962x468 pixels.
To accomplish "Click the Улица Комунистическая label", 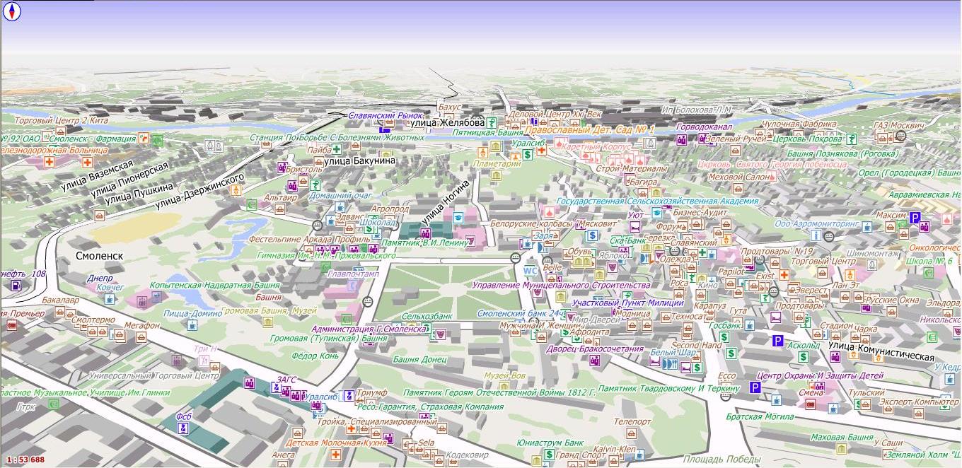I will point(881,351).
